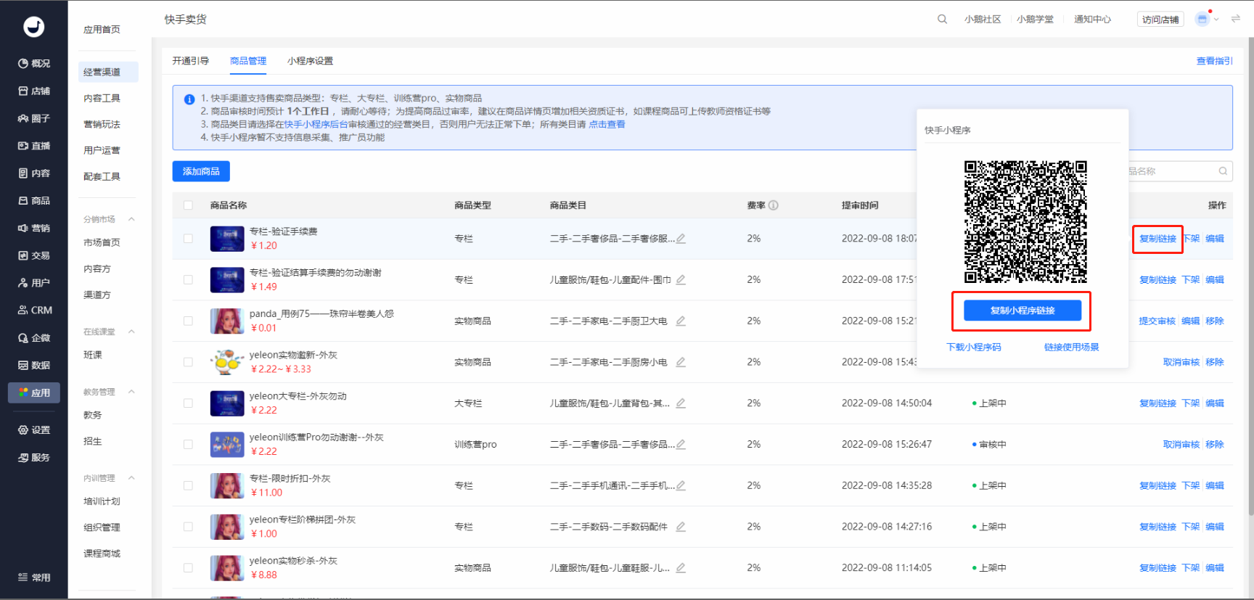
Task: Click the blue 复制小程序链接 button
Action: pos(1022,311)
